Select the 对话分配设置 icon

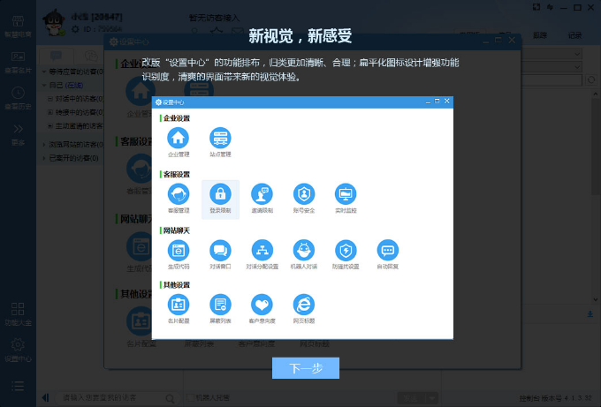(x=262, y=249)
